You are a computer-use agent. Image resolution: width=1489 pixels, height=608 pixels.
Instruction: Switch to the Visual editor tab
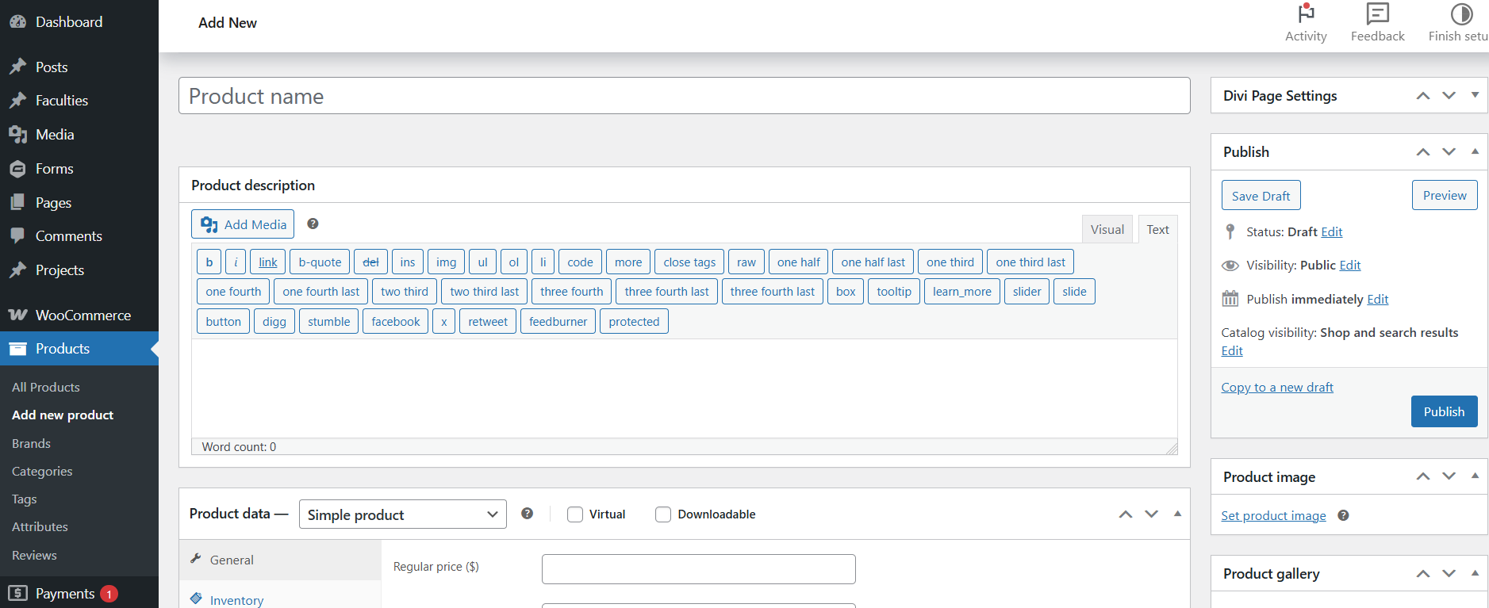(1107, 229)
